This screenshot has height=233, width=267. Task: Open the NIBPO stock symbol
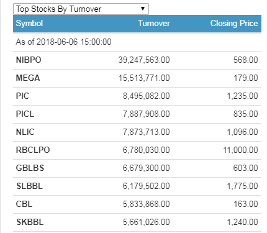(x=29, y=60)
